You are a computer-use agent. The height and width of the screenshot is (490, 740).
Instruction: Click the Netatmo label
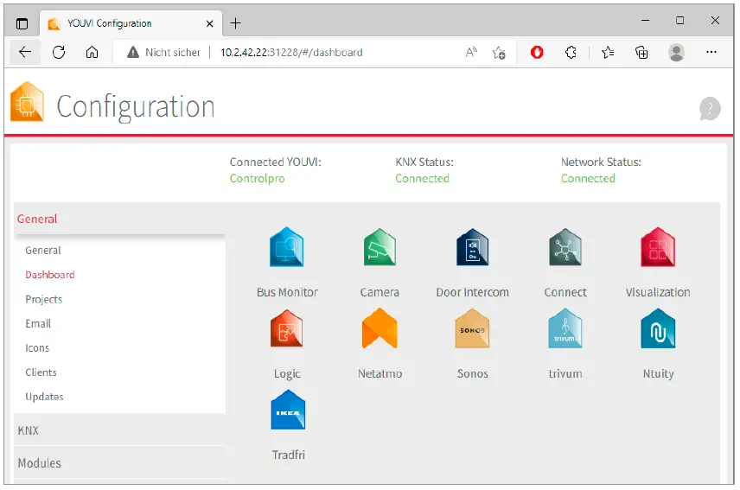pyautogui.click(x=380, y=374)
